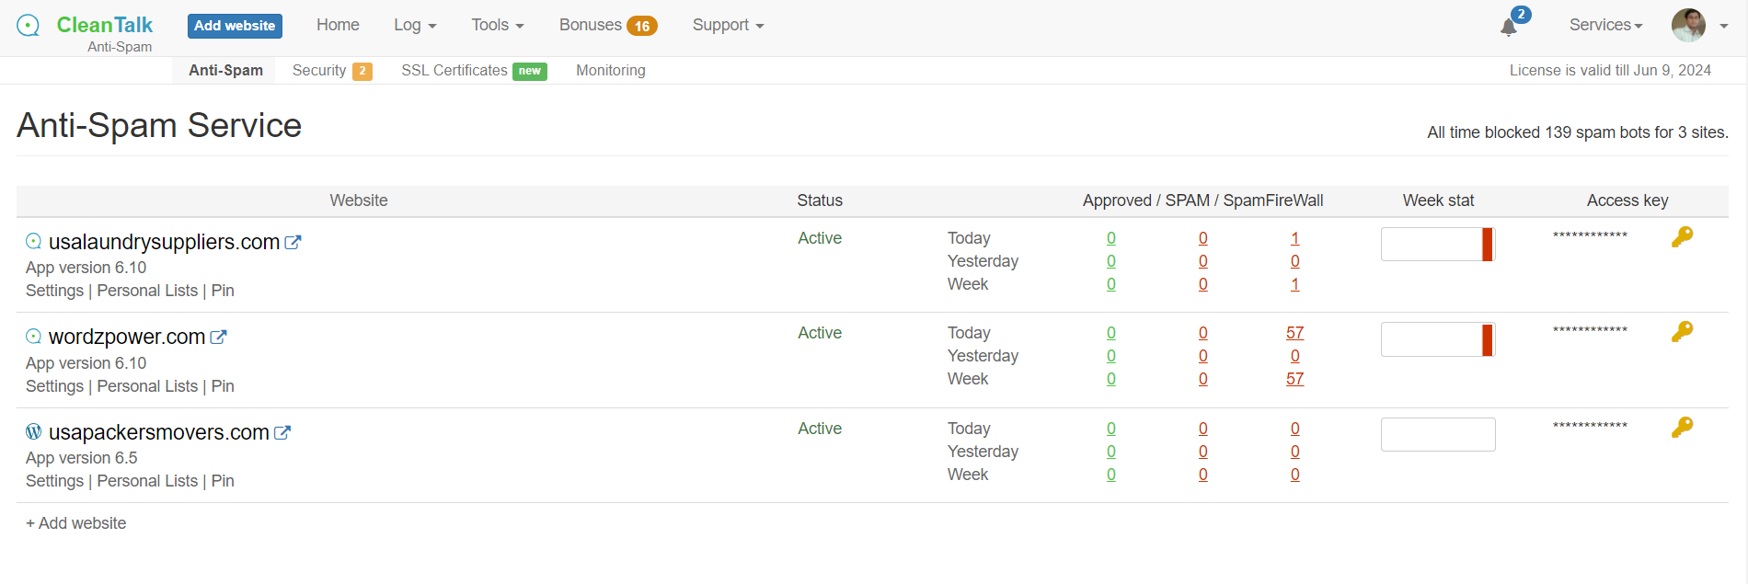Image resolution: width=1748 pixels, height=584 pixels.
Task: Open week SPAM count for usapackersmovers.com
Action: 1202,475
